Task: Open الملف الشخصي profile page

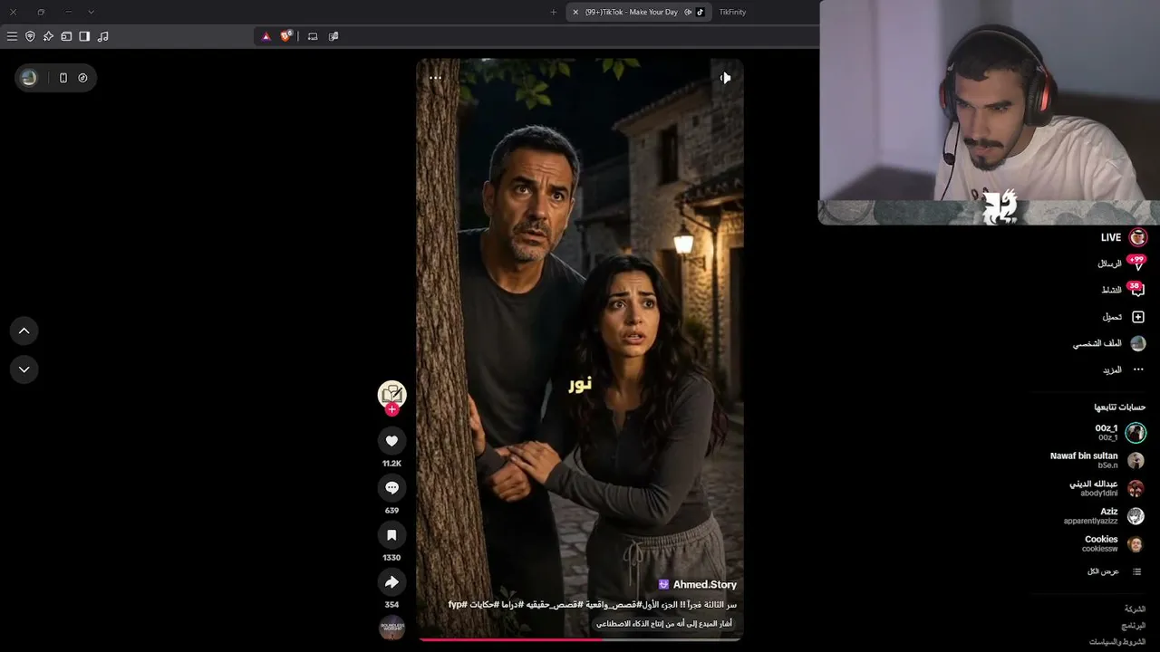Action: 1109,344
